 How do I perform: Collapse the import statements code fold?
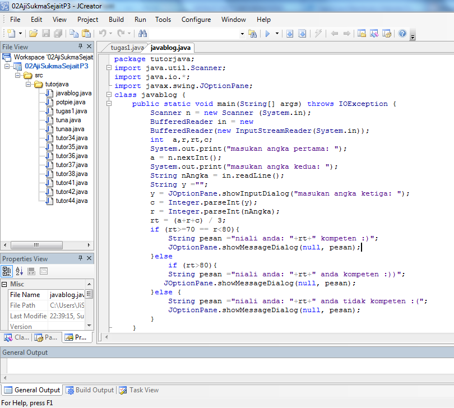tap(109, 68)
